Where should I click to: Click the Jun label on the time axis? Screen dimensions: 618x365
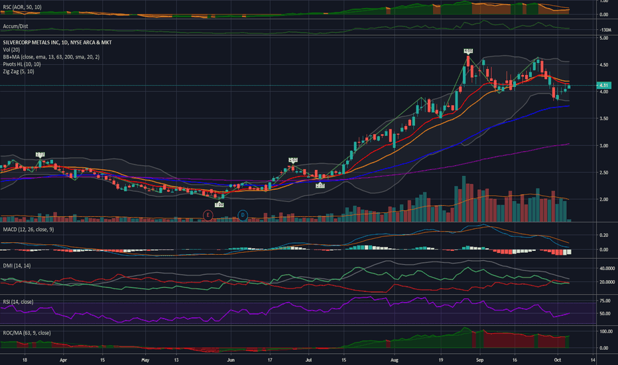coord(231,360)
